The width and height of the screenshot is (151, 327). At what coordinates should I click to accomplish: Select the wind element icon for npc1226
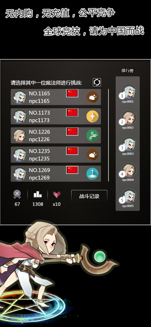coord(92,135)
